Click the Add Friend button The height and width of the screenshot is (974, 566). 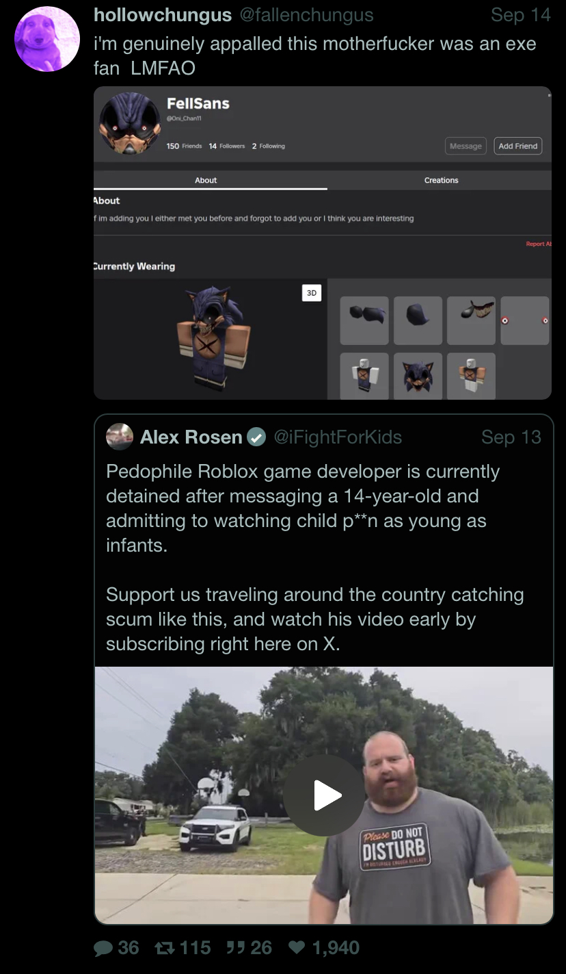[517, 146]
